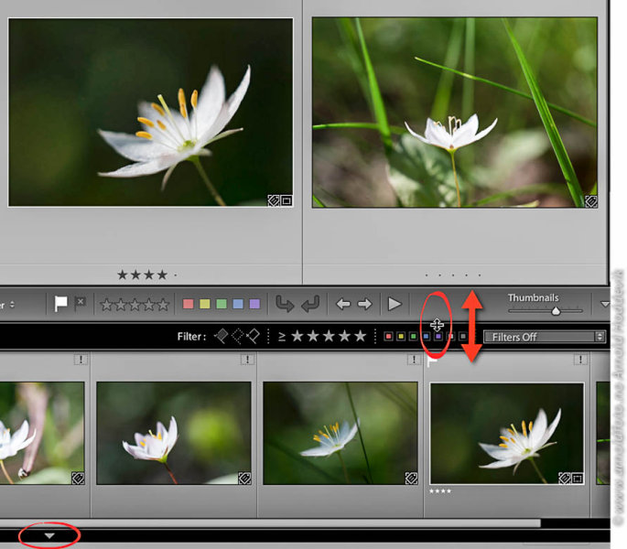The image size is (627, 549).
Task: Mark the photo as rejected
Action: [x=80, y=303]
